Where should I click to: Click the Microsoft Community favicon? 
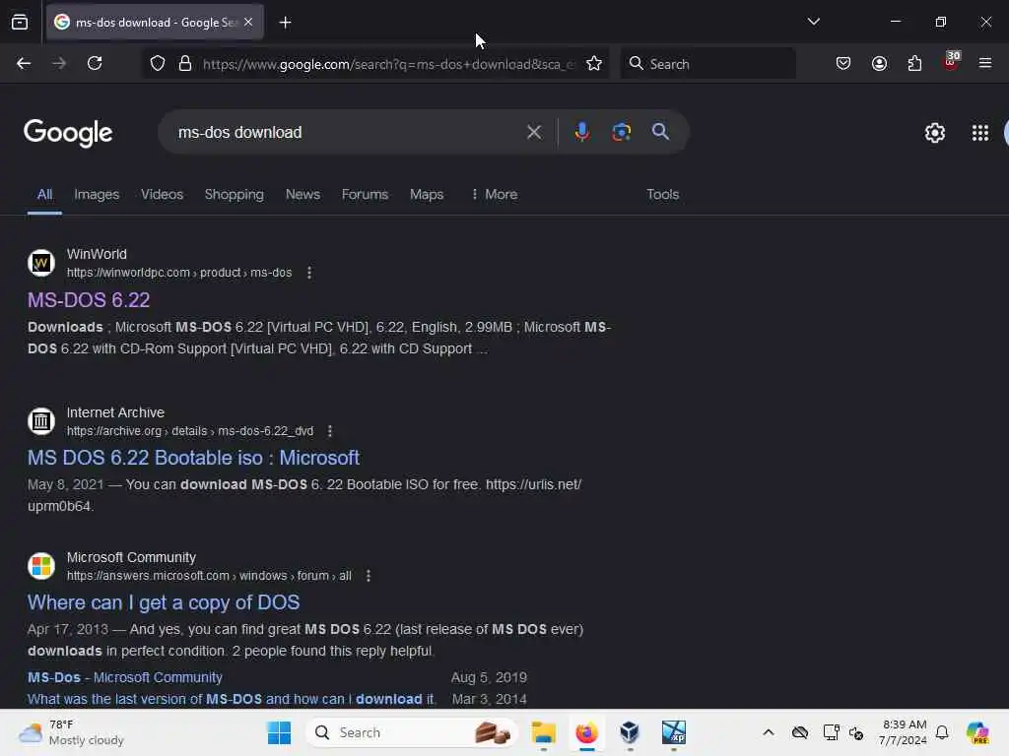(x=41, y=566)
